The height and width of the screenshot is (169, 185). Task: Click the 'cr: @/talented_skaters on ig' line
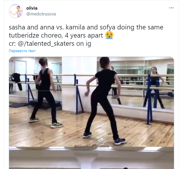(x=50, y=43)
